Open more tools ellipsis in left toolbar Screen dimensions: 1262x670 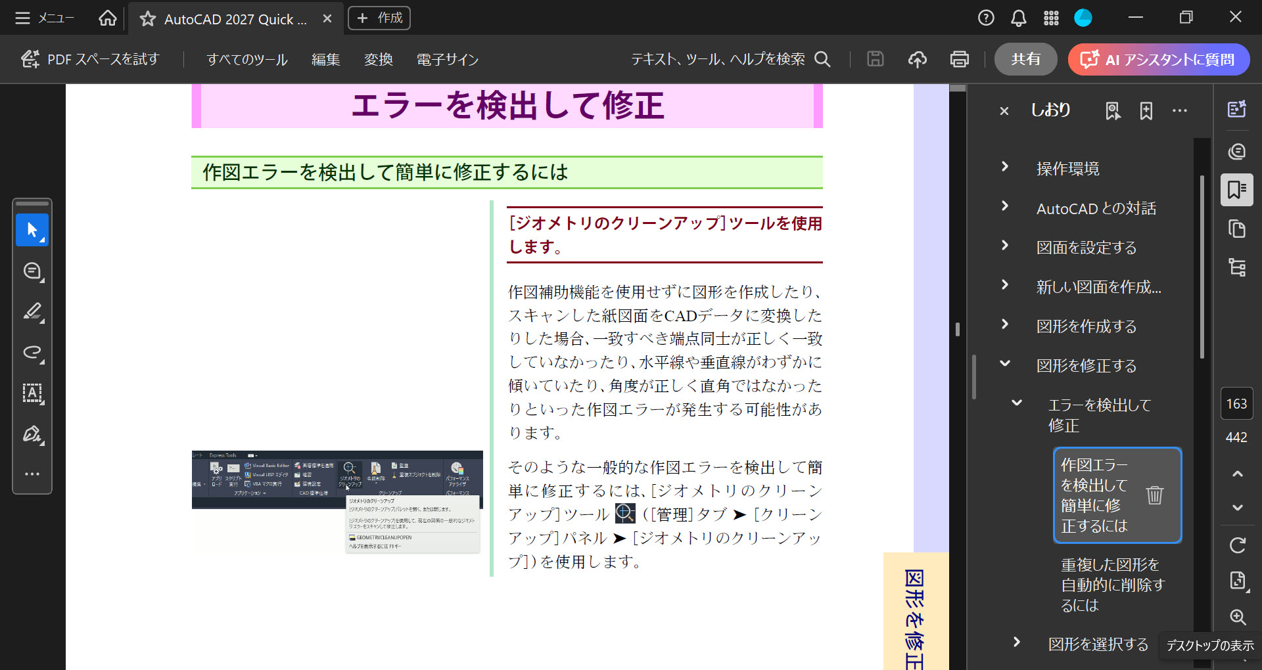click(32, 474)
